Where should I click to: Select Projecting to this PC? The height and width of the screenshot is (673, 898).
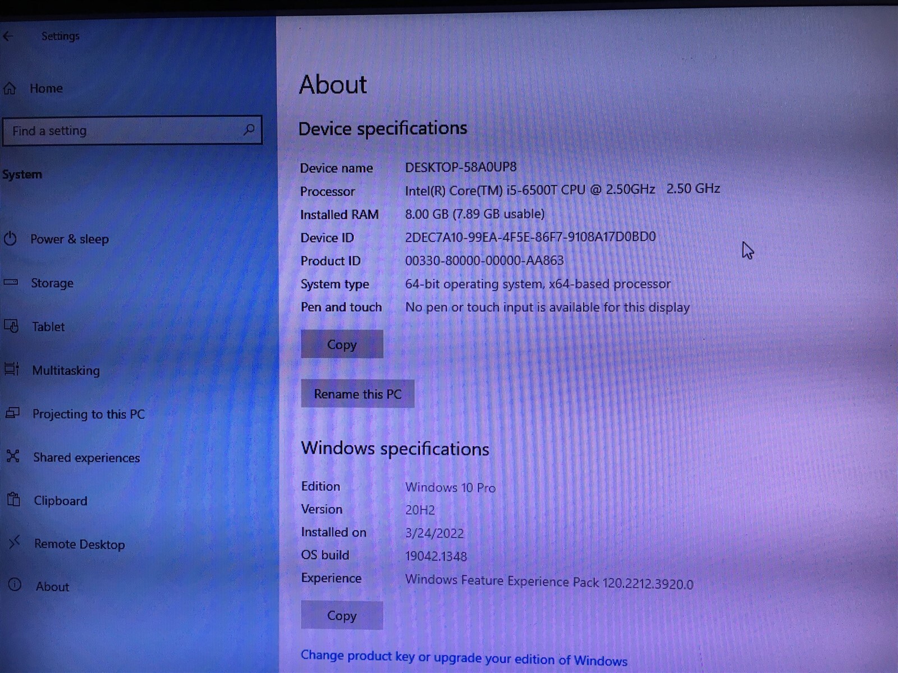(89, 414)
